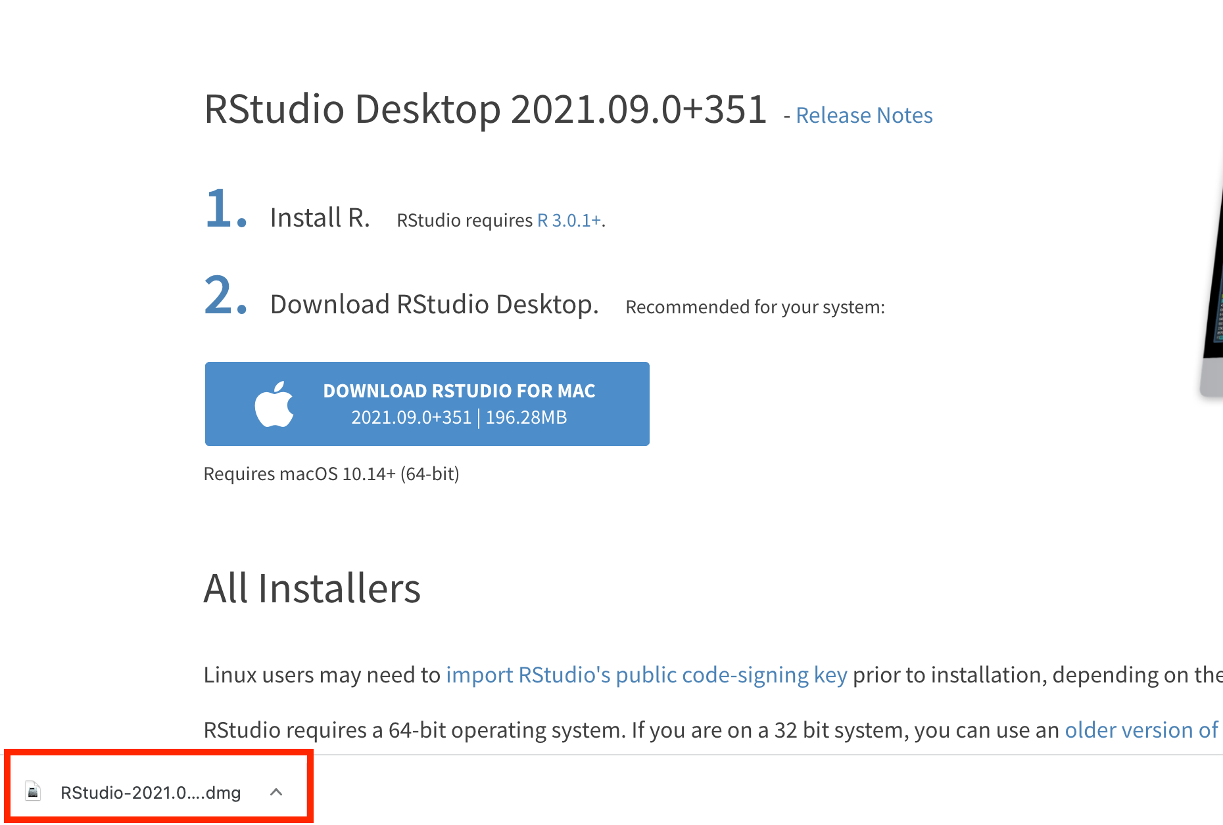This screenshot has height=825, width=1223.
Task: Open the older version link
Action: 1142,730
